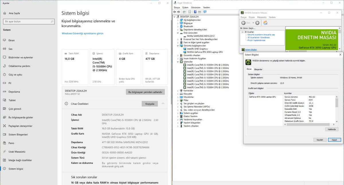Select NVIDIA GeForce RTX 3050 Laptop GPU tree item
The height and width of the screenshot is (185, 344).
[x=205, y=52]
